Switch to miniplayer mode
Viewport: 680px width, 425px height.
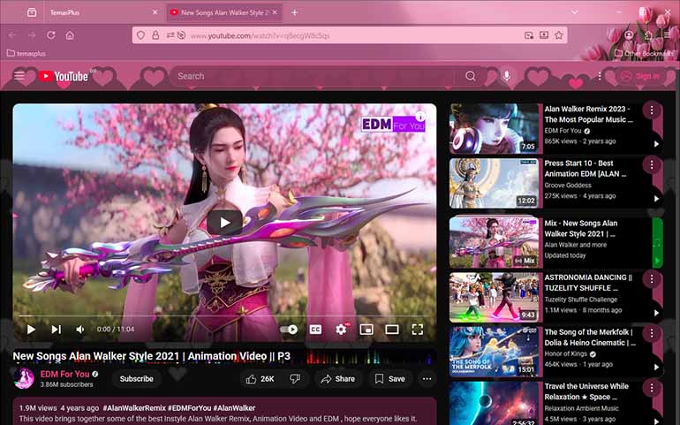point(366,330)
